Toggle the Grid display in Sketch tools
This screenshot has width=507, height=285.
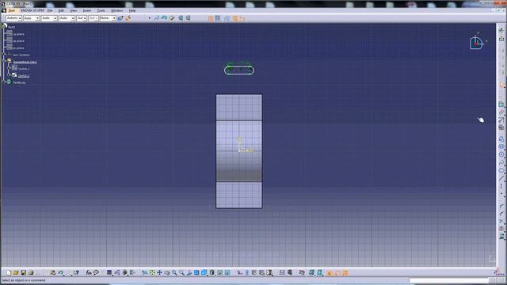point(211,18)
